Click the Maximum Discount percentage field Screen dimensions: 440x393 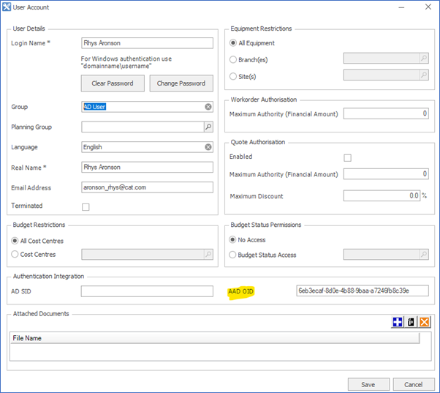point(382,195)
